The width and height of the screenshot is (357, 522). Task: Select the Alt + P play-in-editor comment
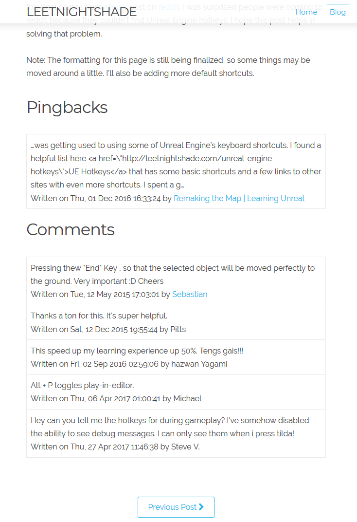coord(82,385)
